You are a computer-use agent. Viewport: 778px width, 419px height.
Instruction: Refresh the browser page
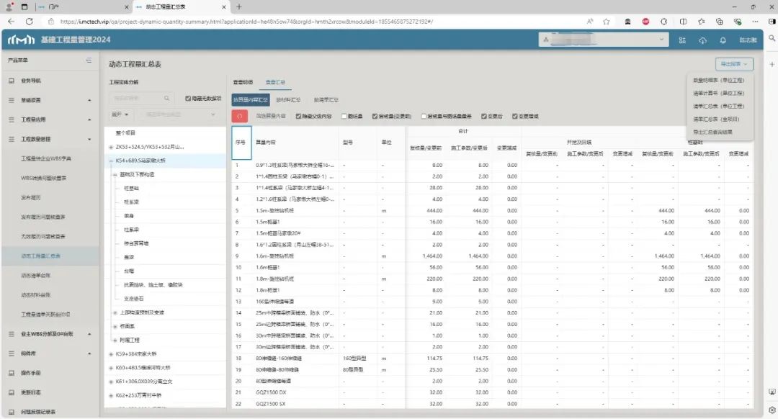[30, 22]
